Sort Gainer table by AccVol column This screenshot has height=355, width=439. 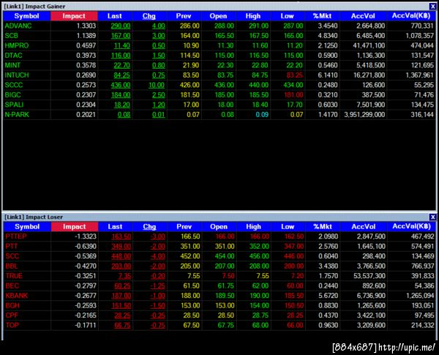[x=363, y=16]
